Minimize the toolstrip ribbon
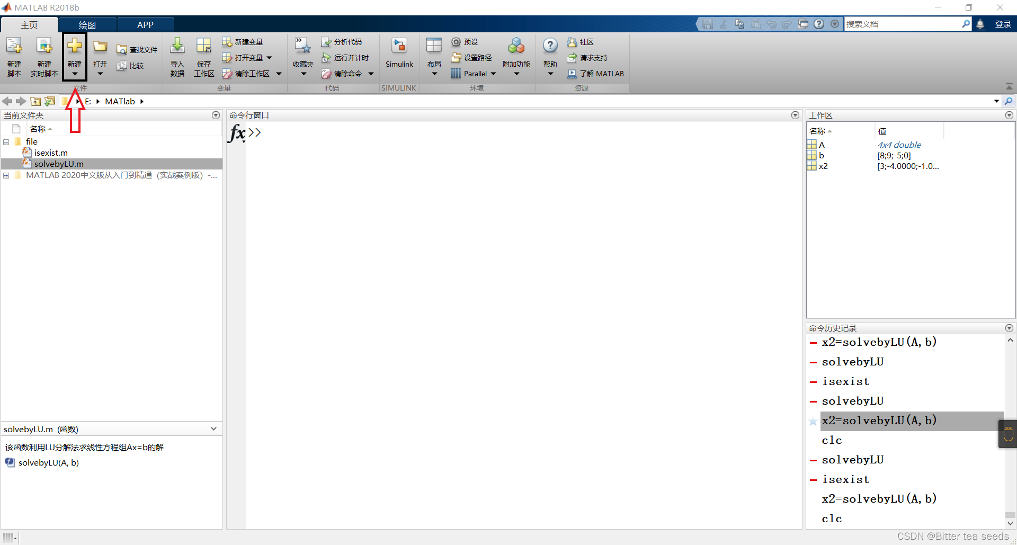Image resolution: width=1017 pixels, height=545 pixels. click(x=1009, y=86)
